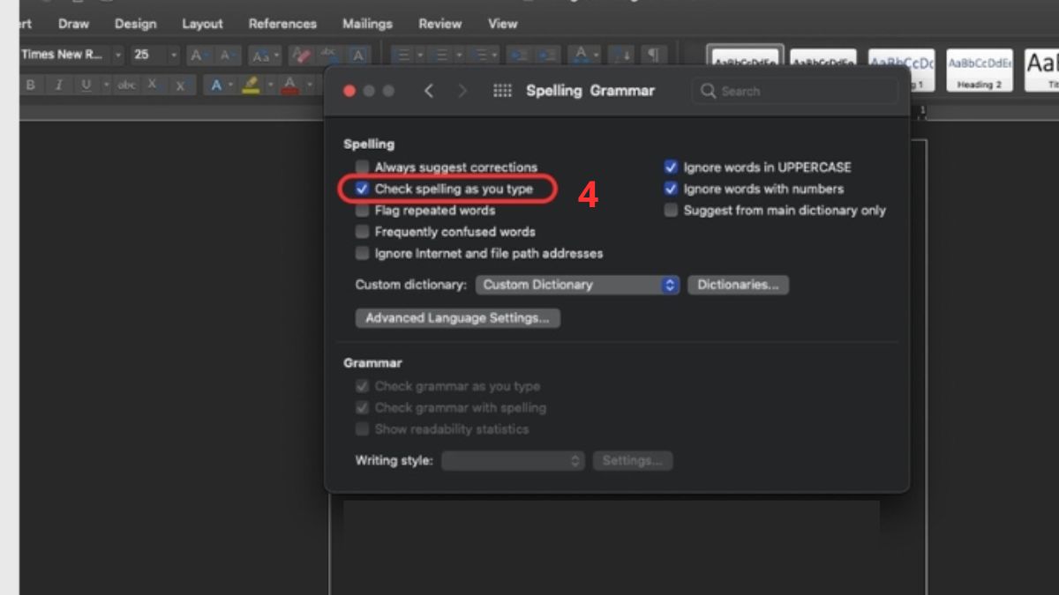Decrease paragraph indent
This screenshot has width=1059, height=595.
(x=518, y=56)
